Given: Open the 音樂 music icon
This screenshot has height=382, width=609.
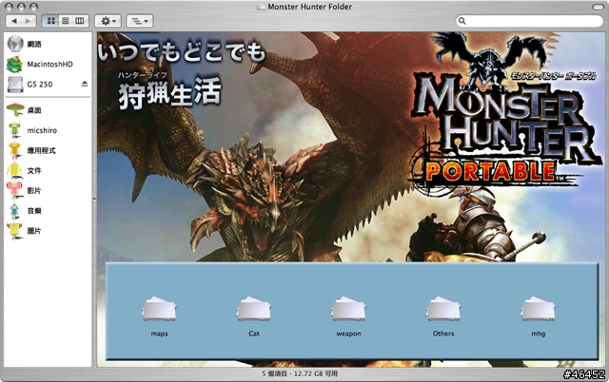Looking at the screenshot, I should point(14,211).
